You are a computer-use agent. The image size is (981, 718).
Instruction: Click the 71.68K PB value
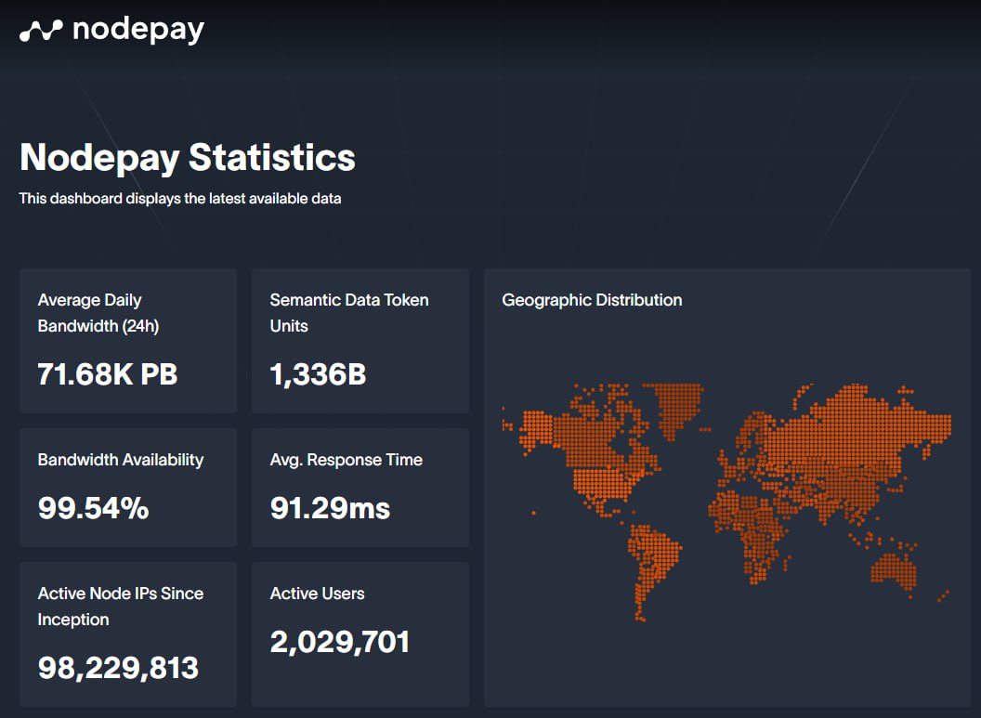(x=107, y=373)
